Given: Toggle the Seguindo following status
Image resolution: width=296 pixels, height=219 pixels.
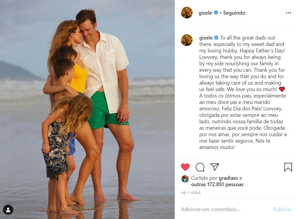Looking at the screenshot, I should (x=234, y=13).
